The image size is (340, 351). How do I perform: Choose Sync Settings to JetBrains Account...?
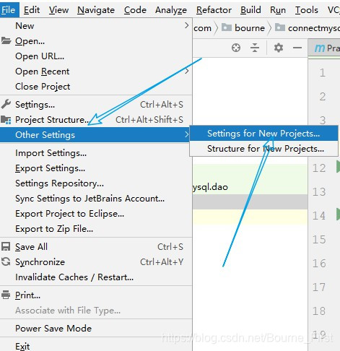[96, 199]
